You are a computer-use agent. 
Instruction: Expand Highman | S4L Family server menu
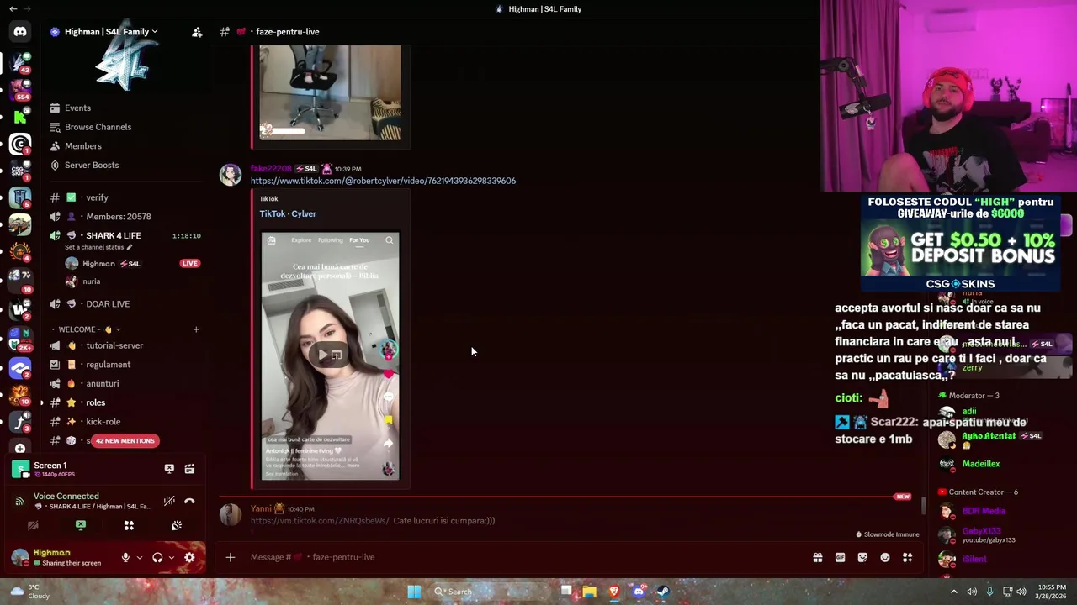(x=111, y=32)
